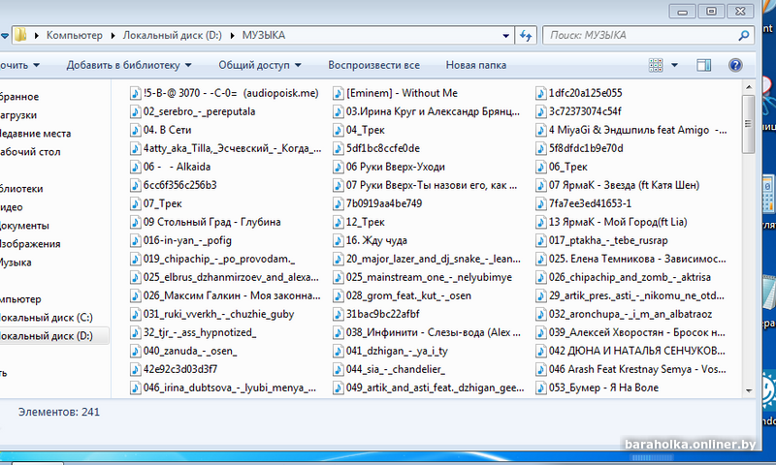The height and width of the screenshot is (465, 776).
Task: Select file "041_dzhigan_-_ya_i_ty"
Action: click(x=391, y=352)
